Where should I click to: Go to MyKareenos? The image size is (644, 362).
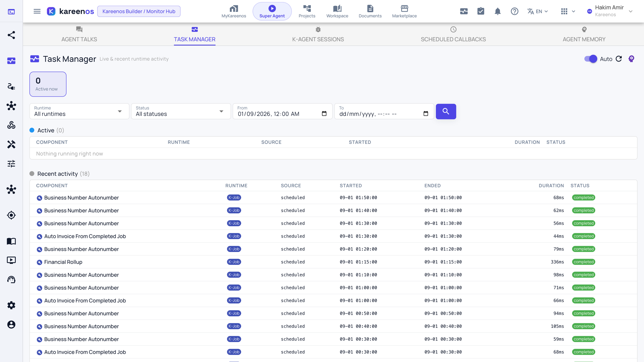(x=234, y=11)
